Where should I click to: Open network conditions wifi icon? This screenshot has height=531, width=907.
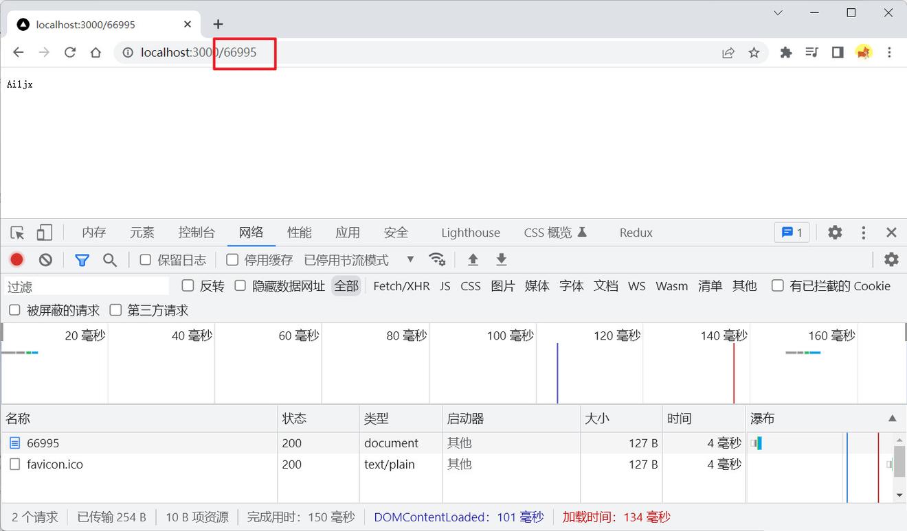[x=436, y=259]
